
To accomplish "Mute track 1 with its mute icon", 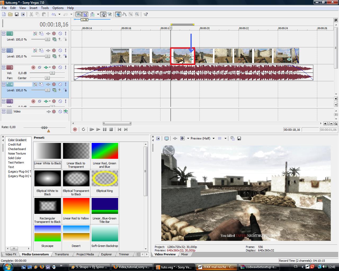I will click(60, 34).
